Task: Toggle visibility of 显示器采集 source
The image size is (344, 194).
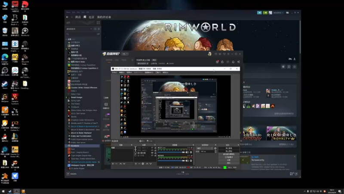Action: (x=152, y=153)
